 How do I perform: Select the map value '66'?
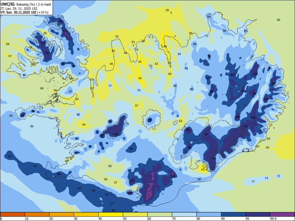coord(42,88)
